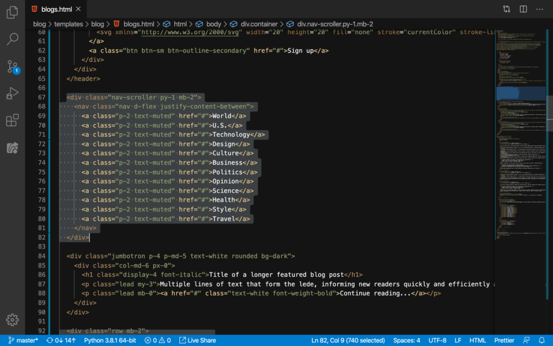
Task: Click the Open Changes compare icon
Action: pyautogui.click(x=507, y=9)
